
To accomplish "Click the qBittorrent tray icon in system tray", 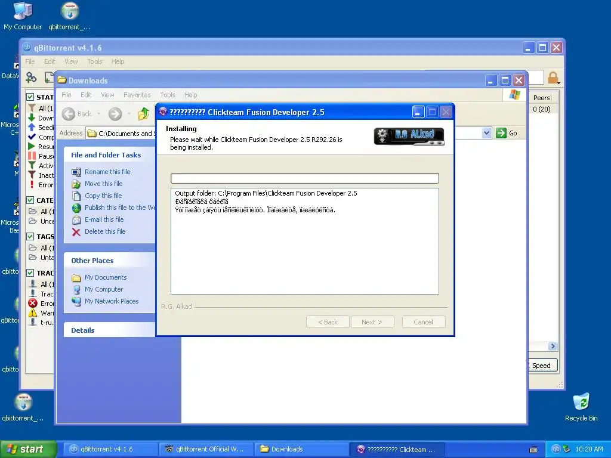I will click(x=556, y=449).
